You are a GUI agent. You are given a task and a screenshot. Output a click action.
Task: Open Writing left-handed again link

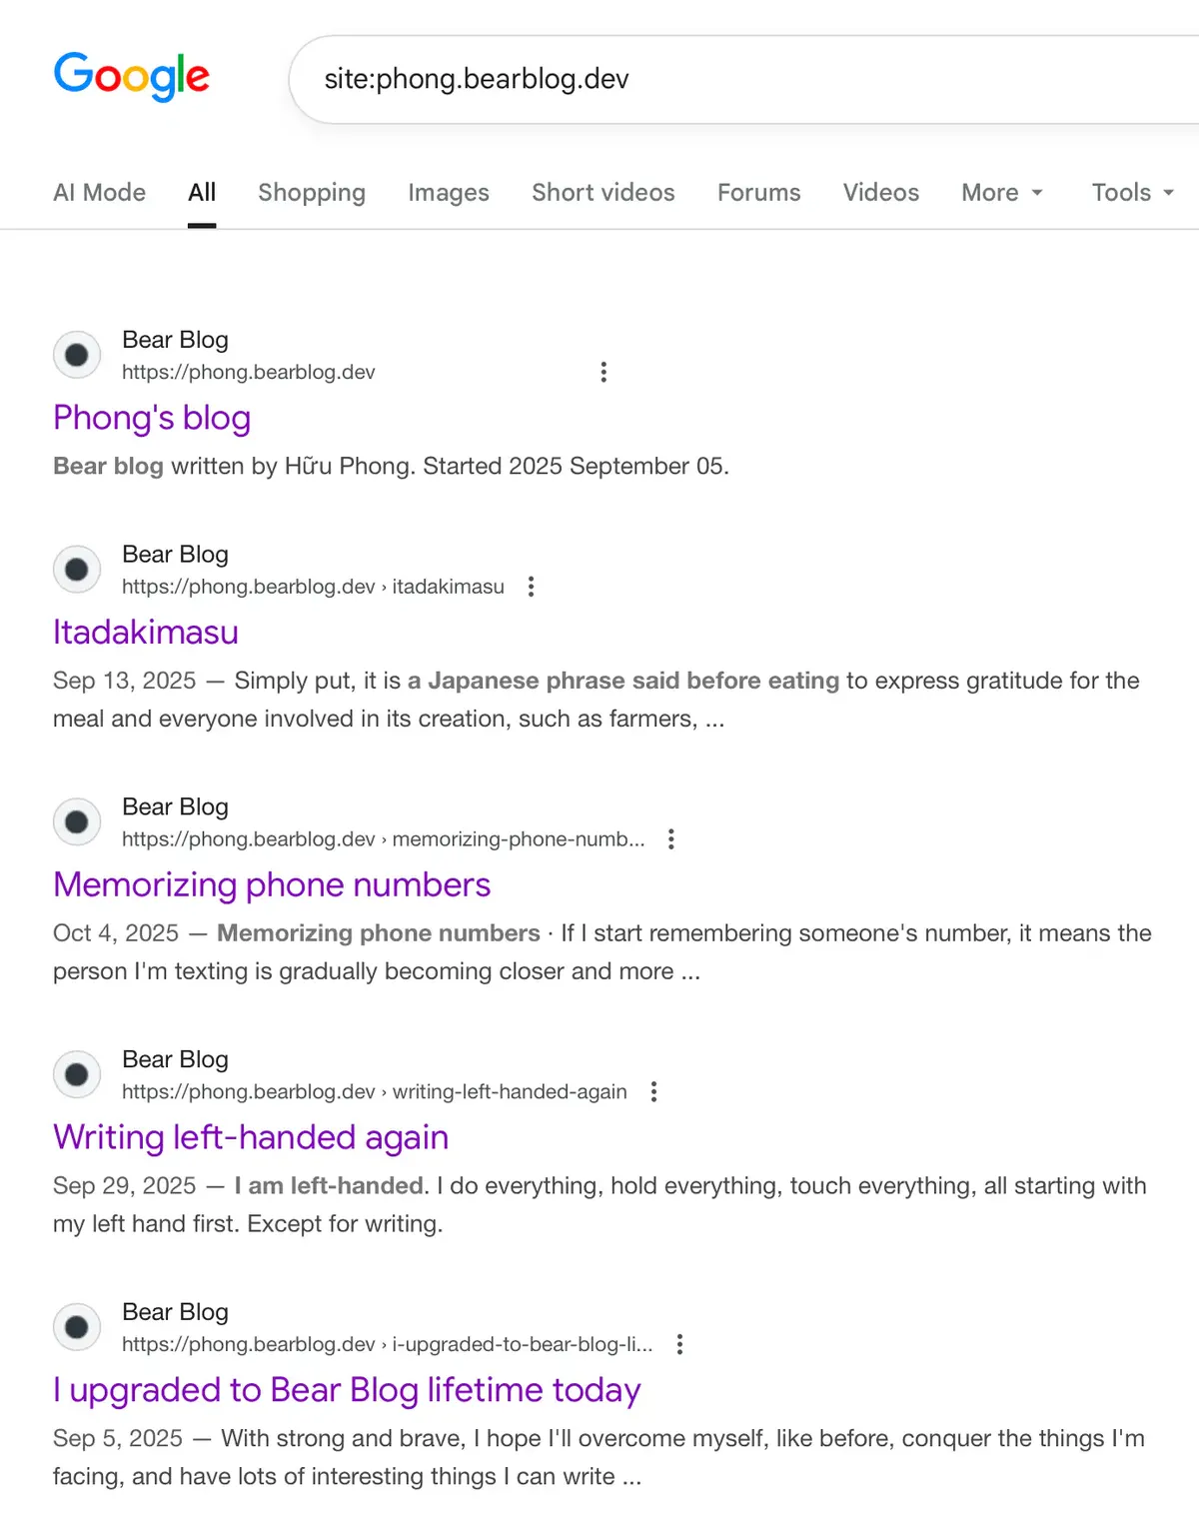coord(251,1138)
